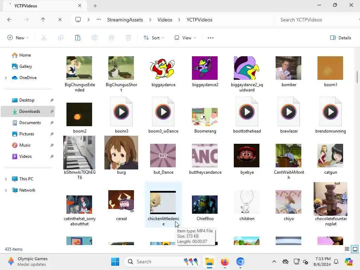Image resolution: width=360 pixels, height=270 pixels.
Task: Open the New dropdown menu
Action: pos(18,38)
